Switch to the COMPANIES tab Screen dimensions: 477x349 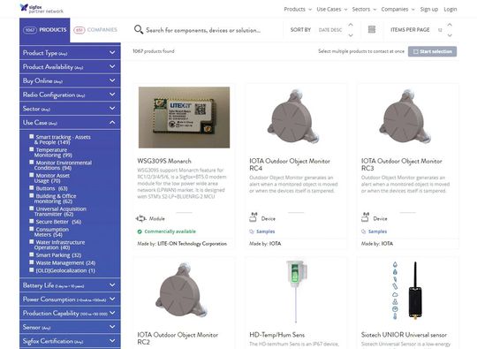95,30
